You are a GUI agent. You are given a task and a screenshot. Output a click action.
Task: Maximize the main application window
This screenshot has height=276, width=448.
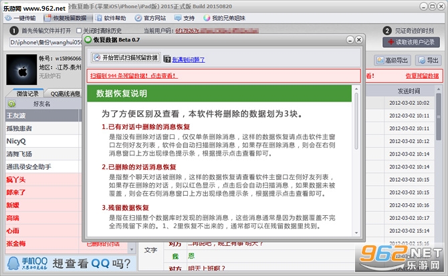click(x=433, y=6)
